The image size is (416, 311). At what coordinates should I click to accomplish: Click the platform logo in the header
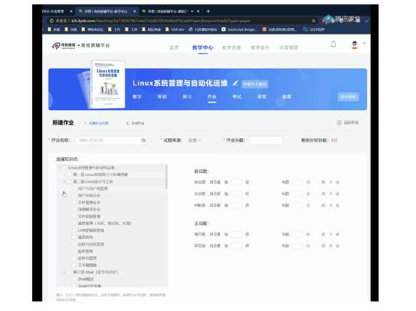81,45
